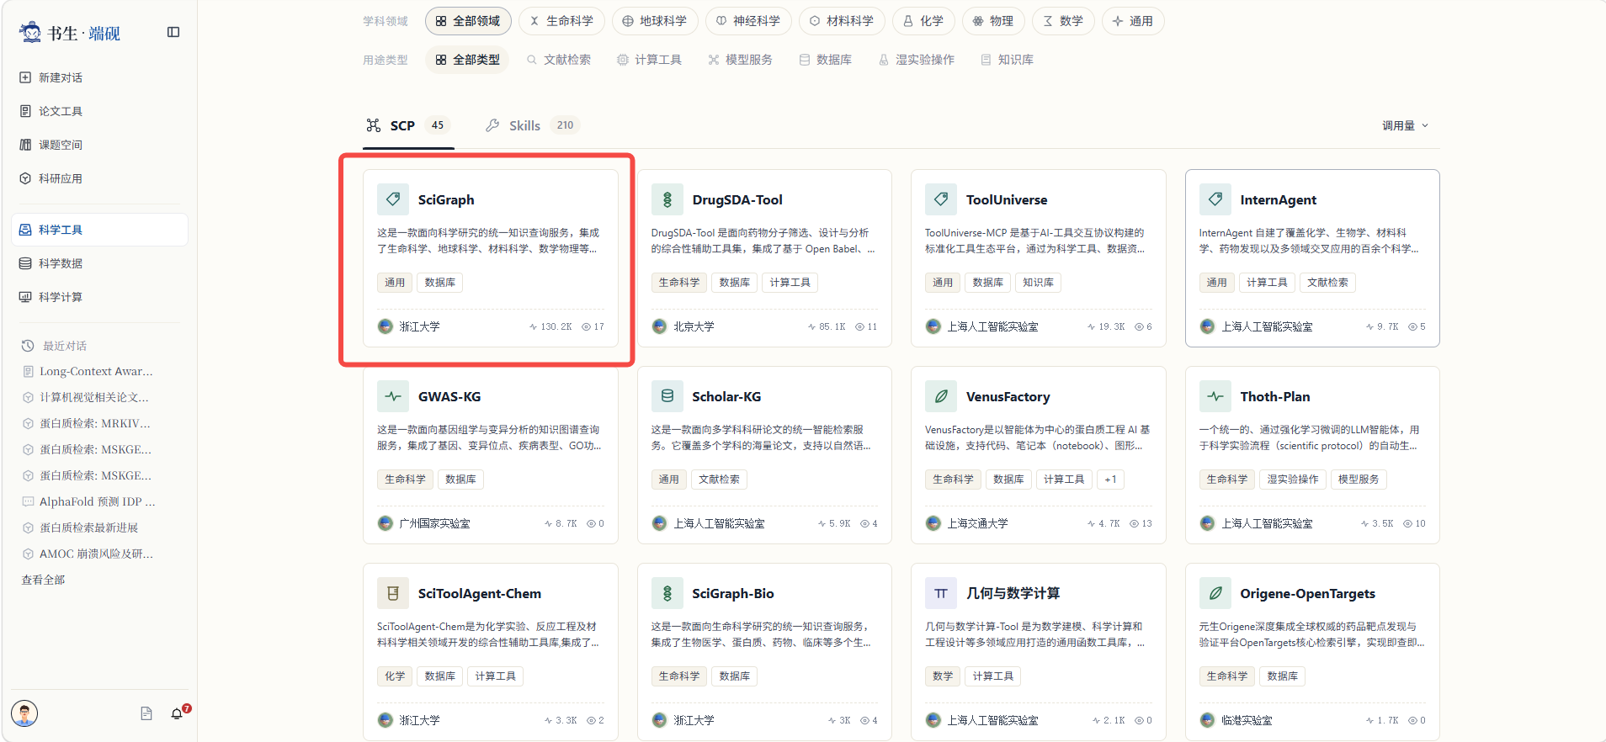Collapse the sidebar with the panel icon

coord(173,32)
